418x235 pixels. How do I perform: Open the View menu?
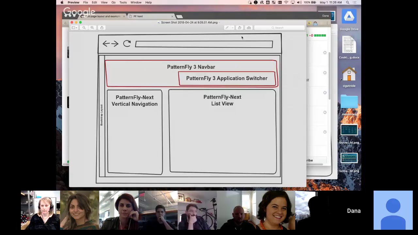(104, 2)
